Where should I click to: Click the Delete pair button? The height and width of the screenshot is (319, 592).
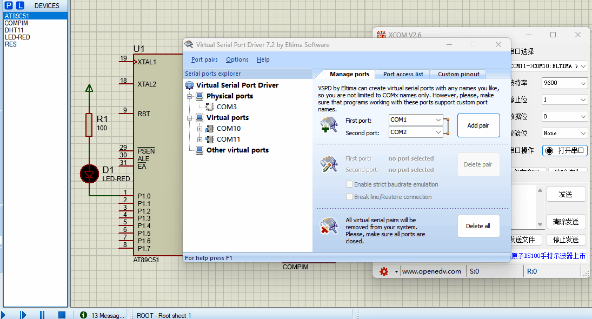478,164
